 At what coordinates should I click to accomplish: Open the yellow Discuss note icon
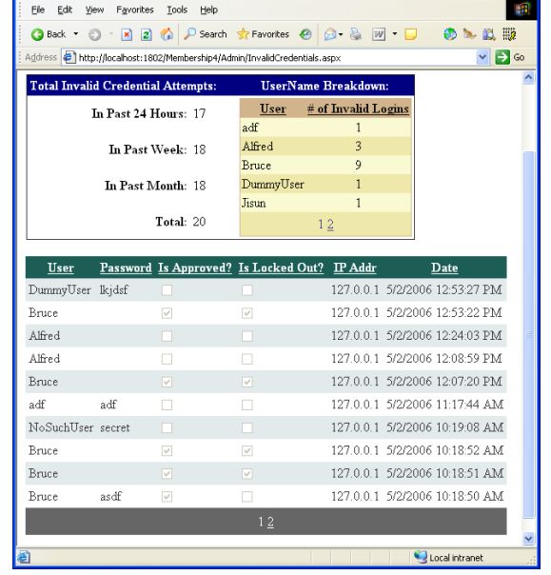pyautogui.click(x=410, y=34)
